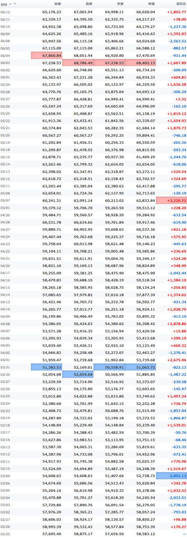Image resolution: width=187 pixels, height=537 pixels.
Task: Select closing price 59,513.12
Action: [145, 208]
